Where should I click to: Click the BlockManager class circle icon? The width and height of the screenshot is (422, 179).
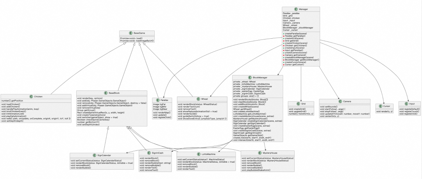[250, 77]
